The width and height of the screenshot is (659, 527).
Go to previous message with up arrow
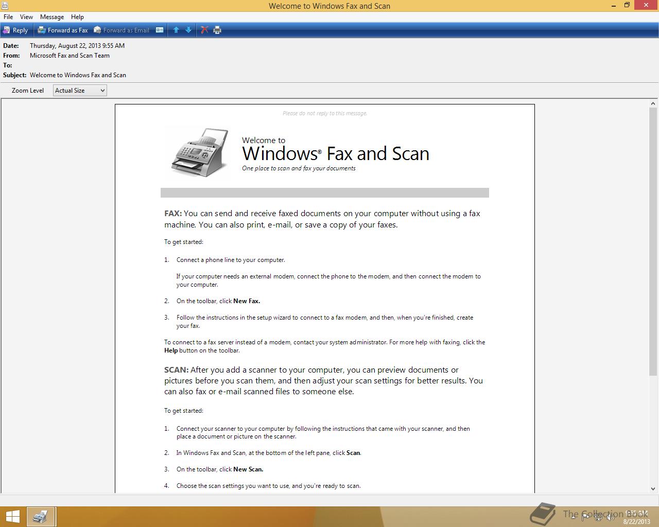(x=176, y=30)
